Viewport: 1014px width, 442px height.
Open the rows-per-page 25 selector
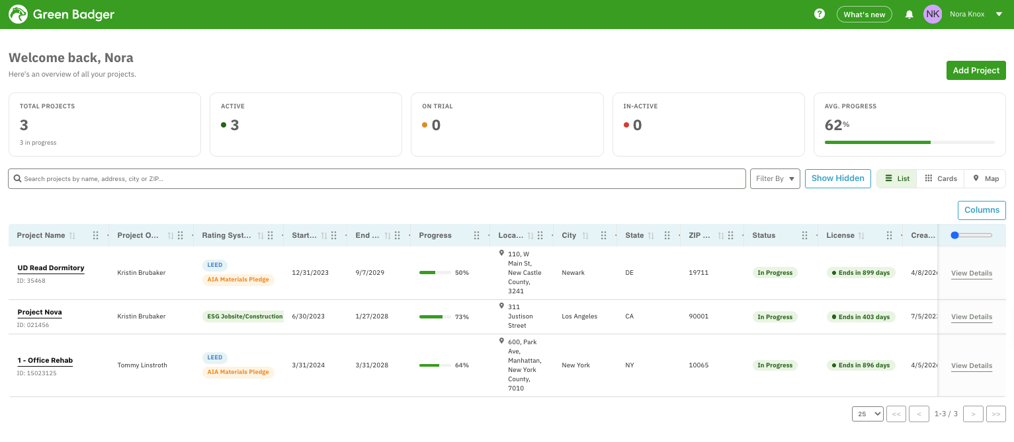pos(868,414)
